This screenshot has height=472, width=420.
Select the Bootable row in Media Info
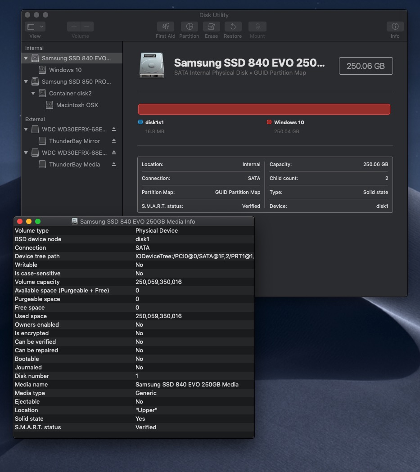tap(134, 359)
